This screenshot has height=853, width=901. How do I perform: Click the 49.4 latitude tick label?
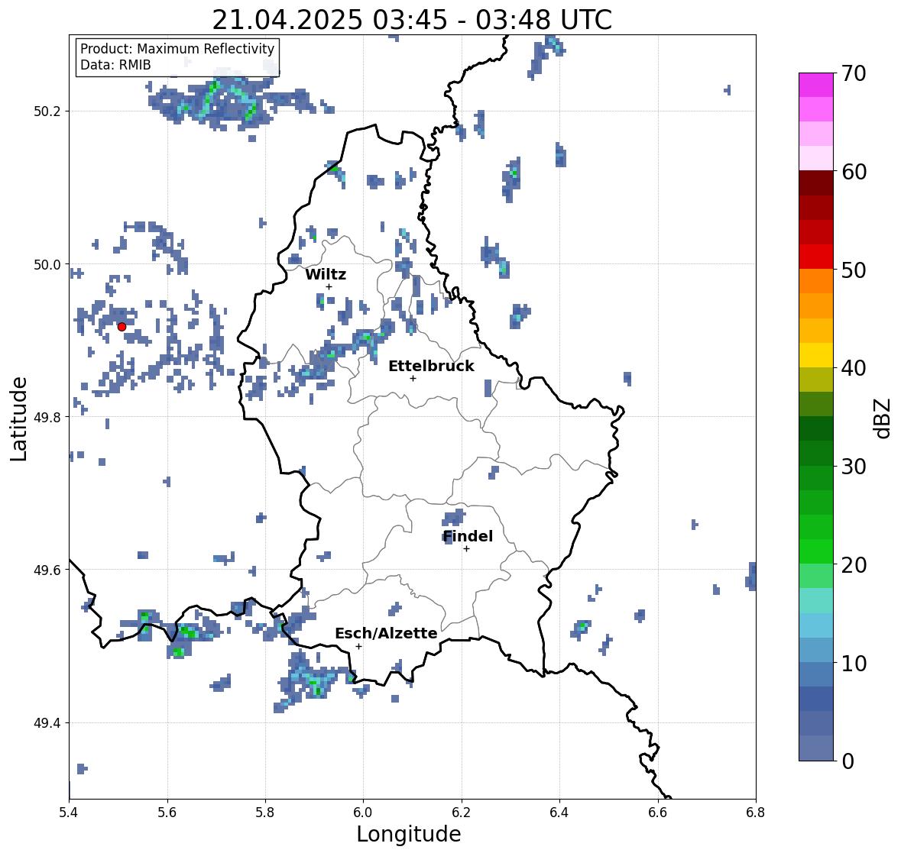coord(47,723)
